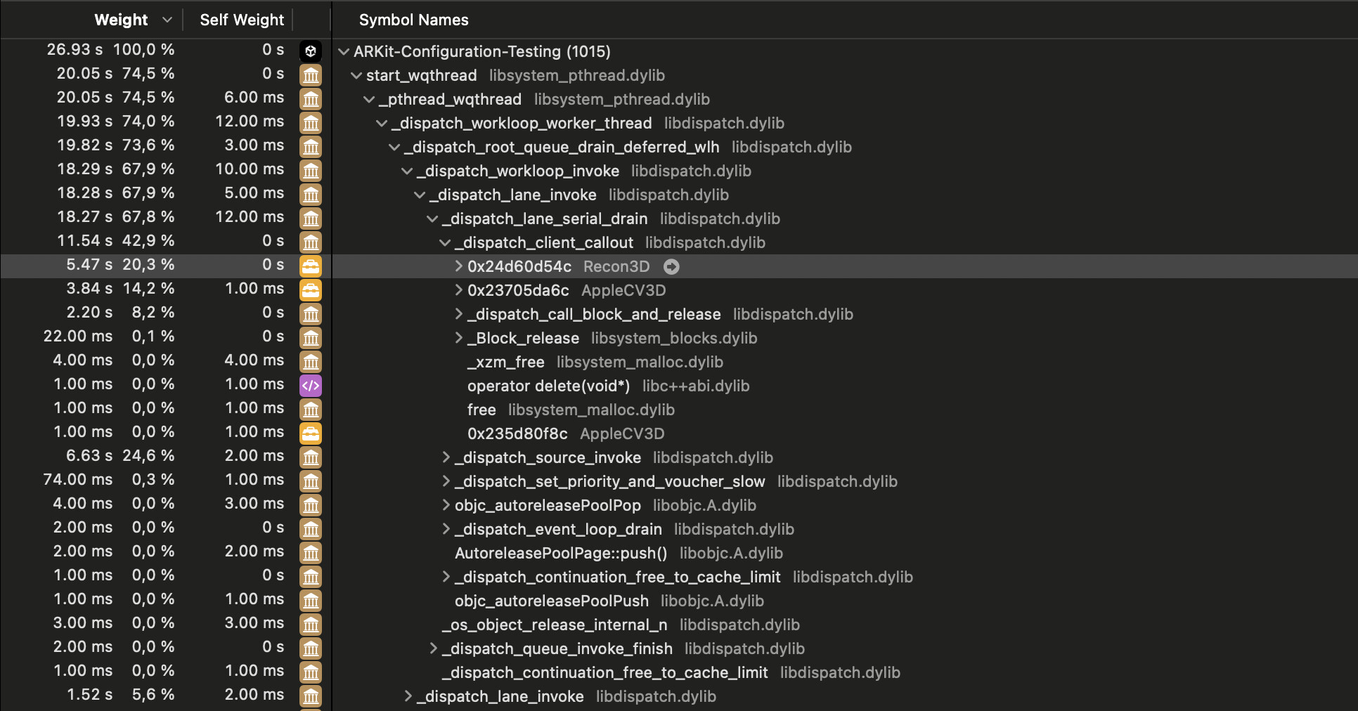This screenshot has width=1358, height=711.
Task: Expand the _dispatch_source_invoke node
Action: pos(446,457)
